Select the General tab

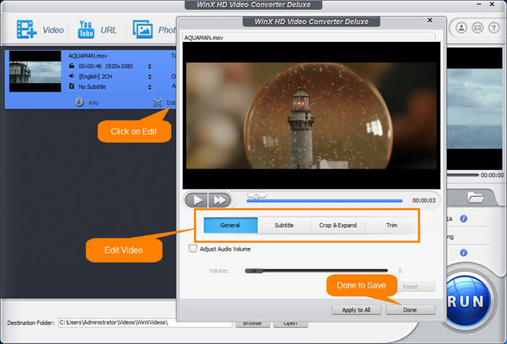coord(230,225)
